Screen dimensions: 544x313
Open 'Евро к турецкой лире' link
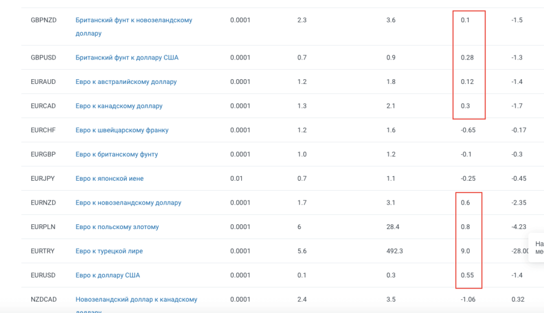tap(109, 251)
